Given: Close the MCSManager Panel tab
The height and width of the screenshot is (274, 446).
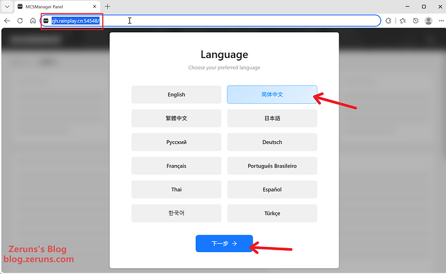Looking at the screenshot, I should (95, 6).
